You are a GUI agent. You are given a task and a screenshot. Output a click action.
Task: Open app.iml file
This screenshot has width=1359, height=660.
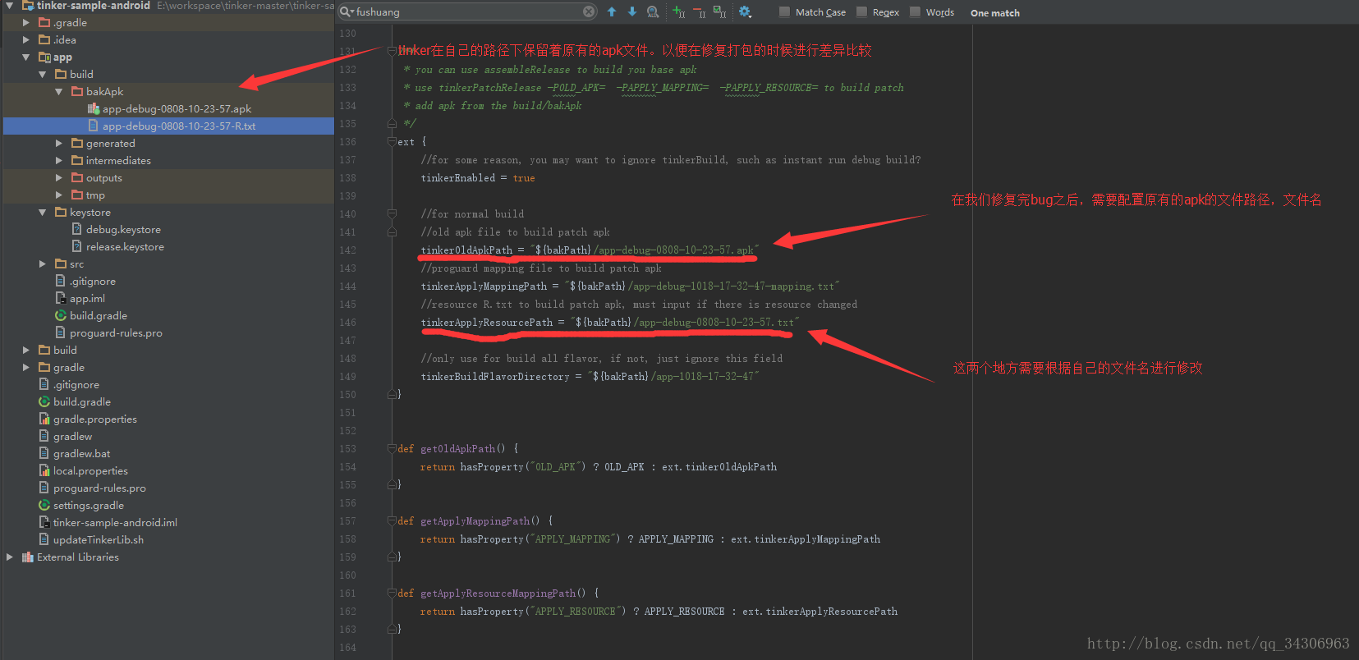tap(87, 298)
